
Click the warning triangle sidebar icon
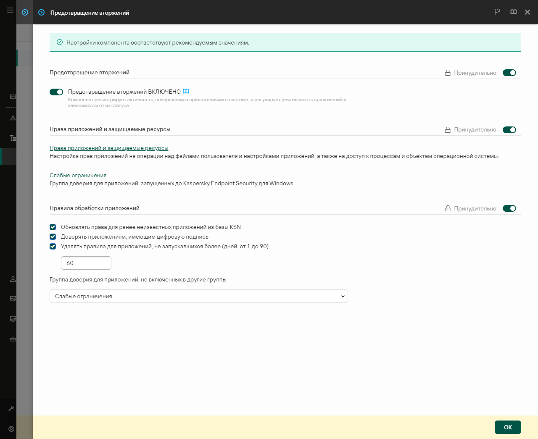13,118
